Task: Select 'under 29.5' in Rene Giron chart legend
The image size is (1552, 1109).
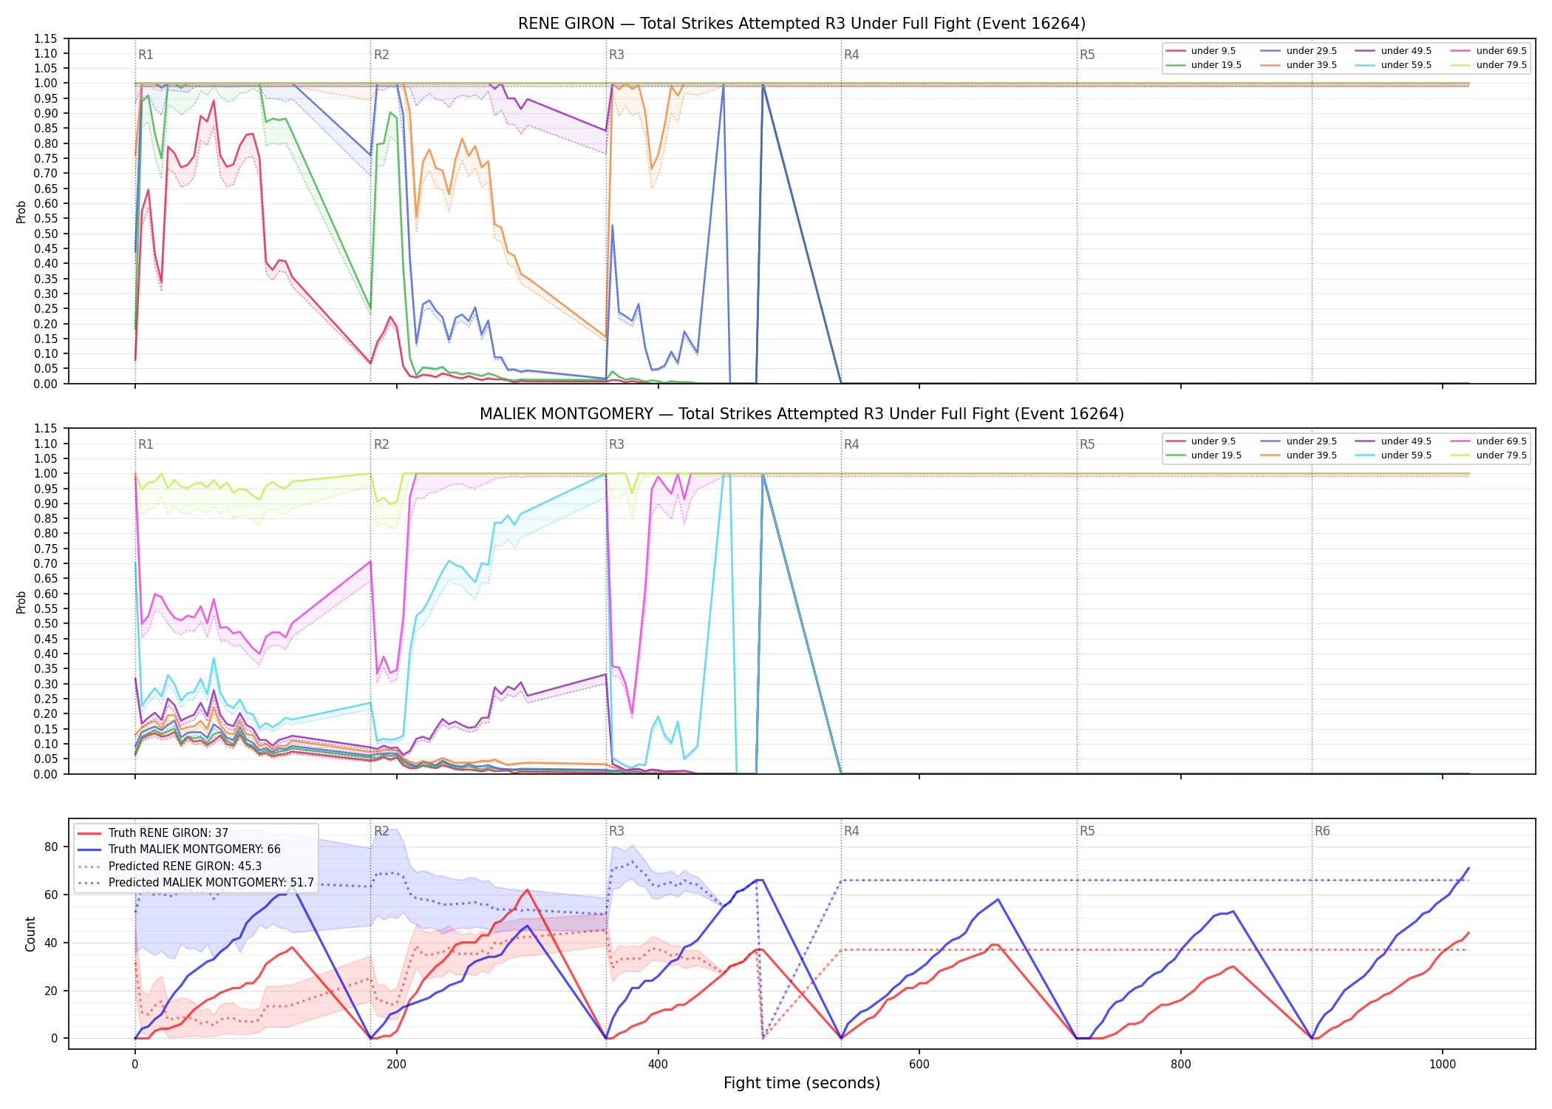Action: [x=1299, y=51]
